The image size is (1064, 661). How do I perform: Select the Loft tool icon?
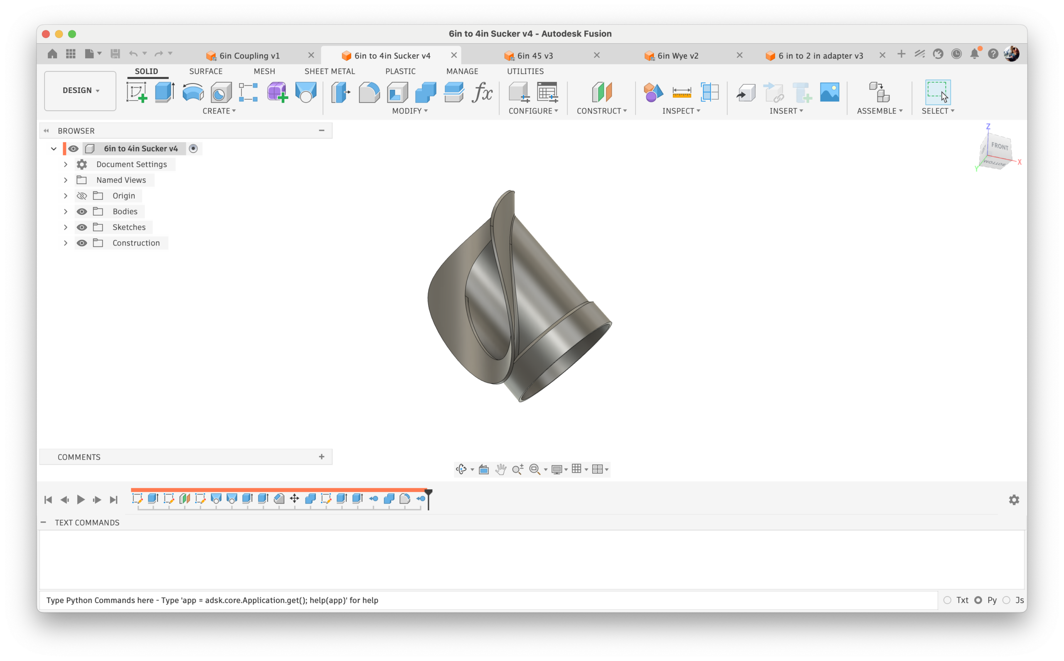coord(305,92)
